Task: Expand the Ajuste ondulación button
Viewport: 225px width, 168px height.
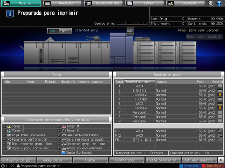Action: click(x=163, y=160)
